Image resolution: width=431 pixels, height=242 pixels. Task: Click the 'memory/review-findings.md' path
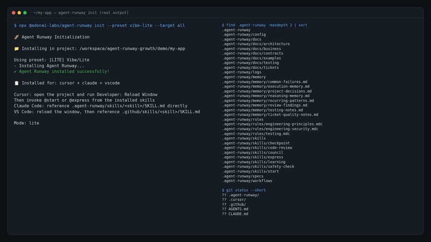coord(265,105)
